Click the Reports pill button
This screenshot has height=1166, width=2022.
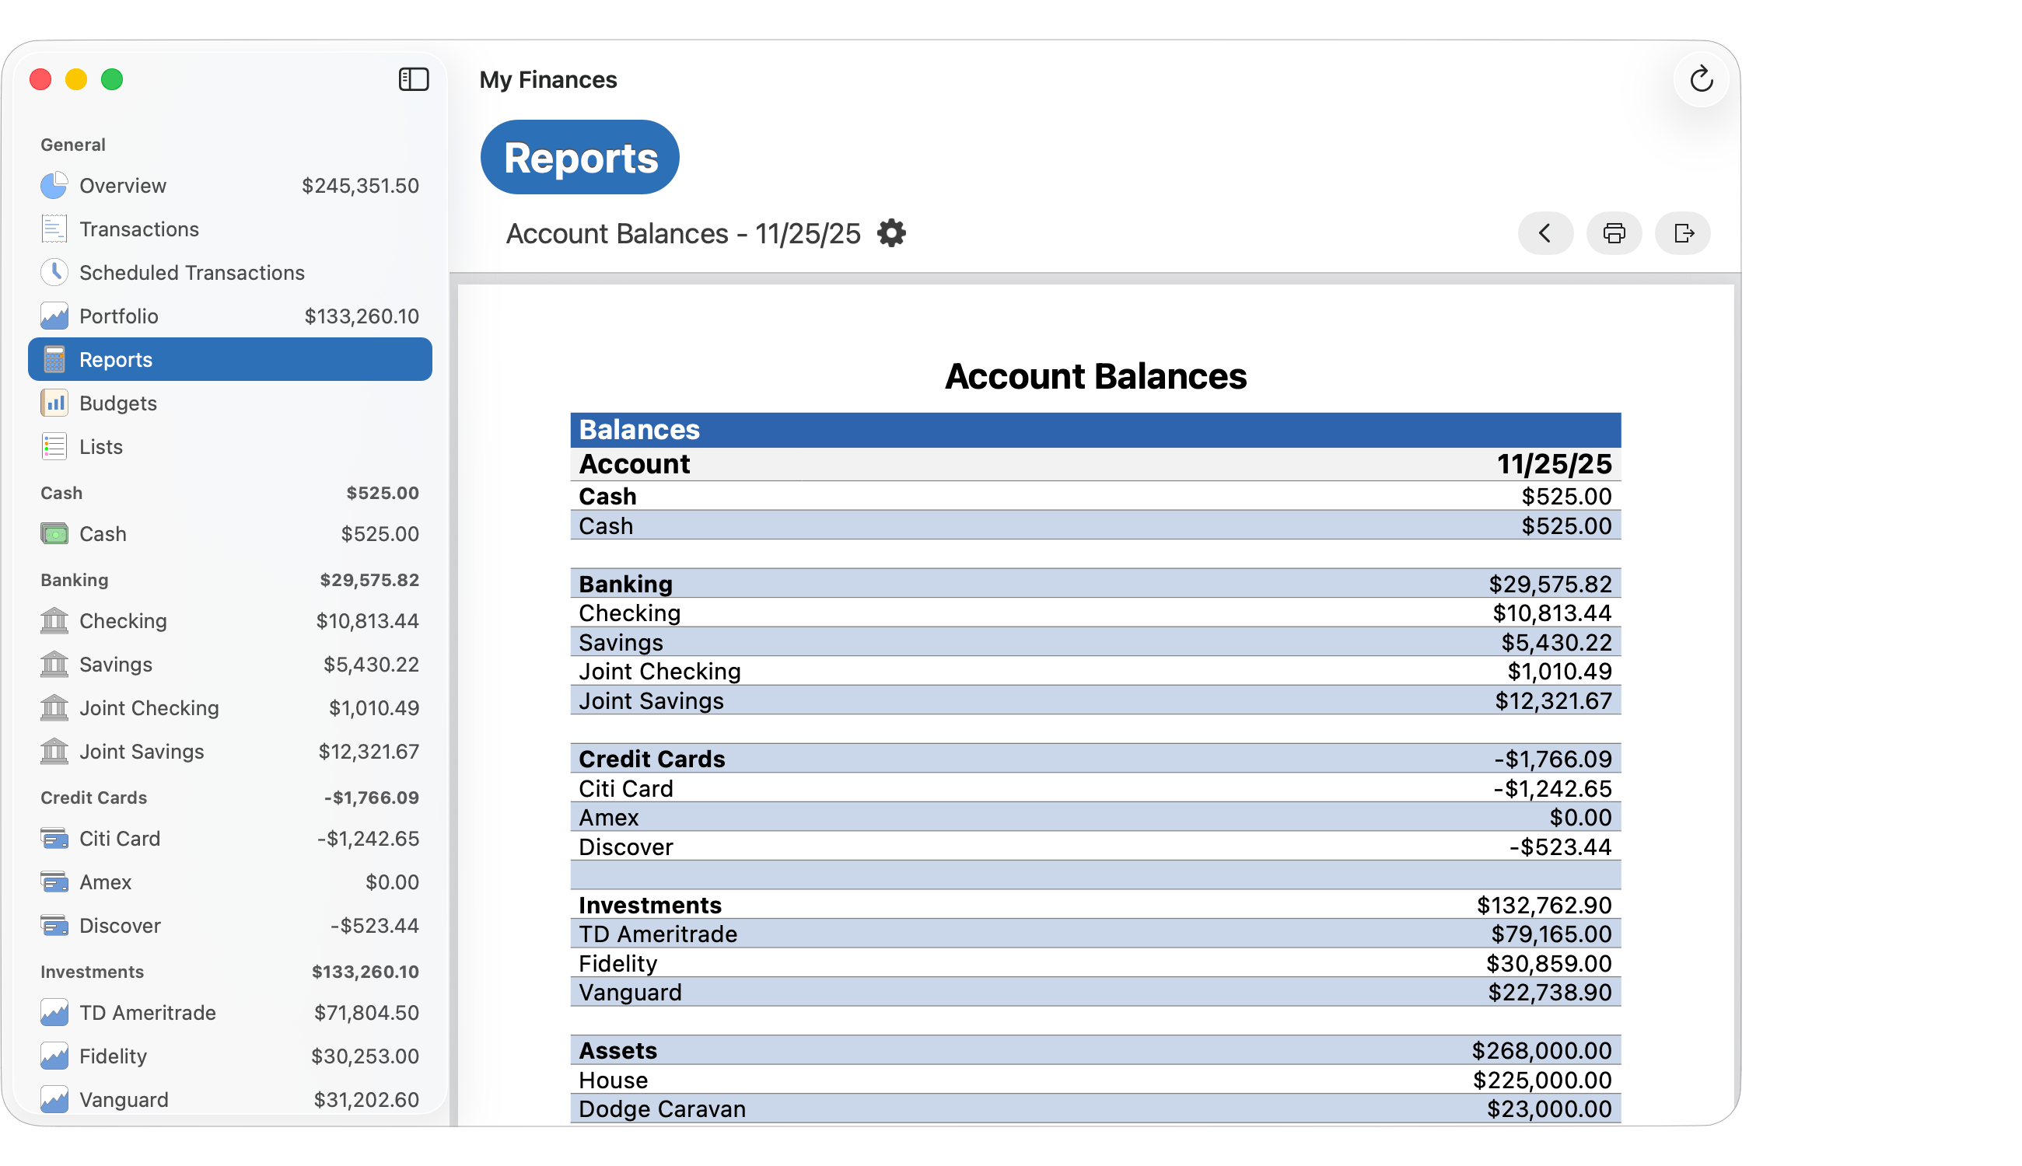[x=579, y=157]
